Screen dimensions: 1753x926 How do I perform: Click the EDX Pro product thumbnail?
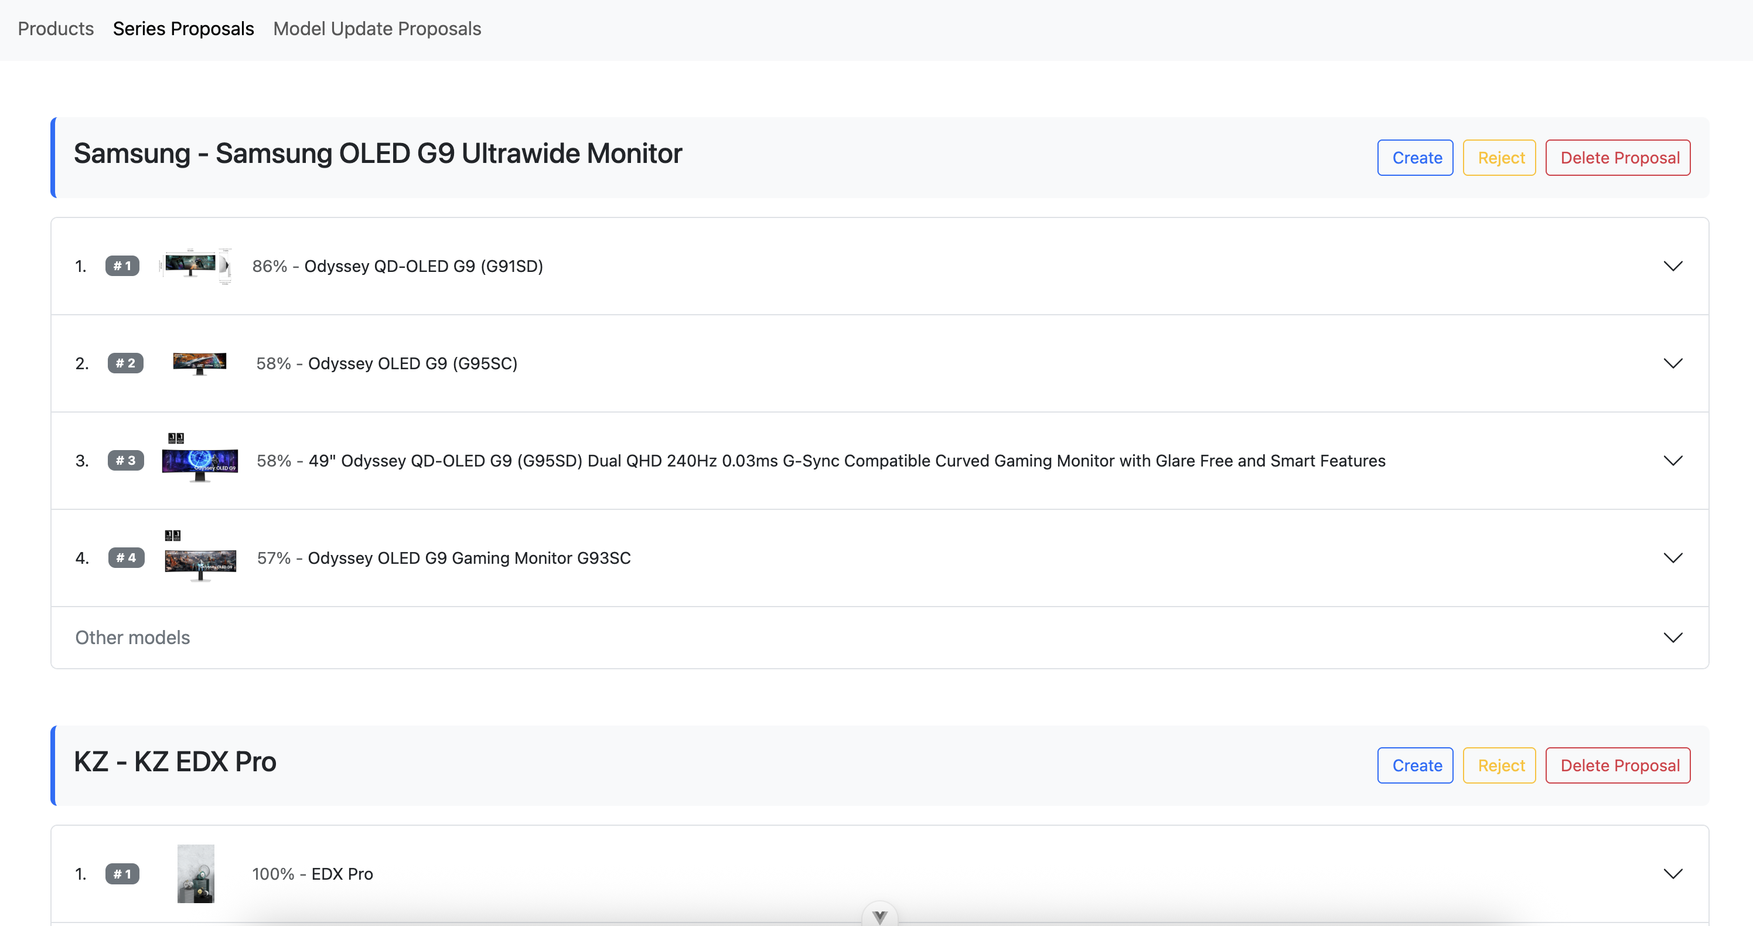point(196,874)
